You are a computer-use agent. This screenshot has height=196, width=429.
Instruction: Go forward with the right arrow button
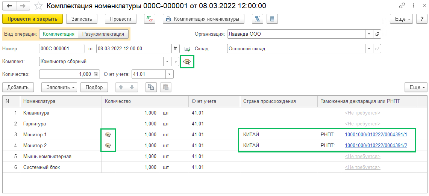pos(23,6)
